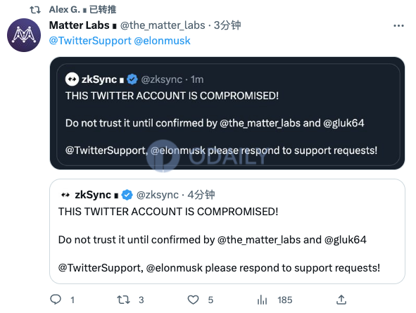This screenshot has width=416, height=313.
Task: Open the dark screenshot image attachment
Action: 227,113
